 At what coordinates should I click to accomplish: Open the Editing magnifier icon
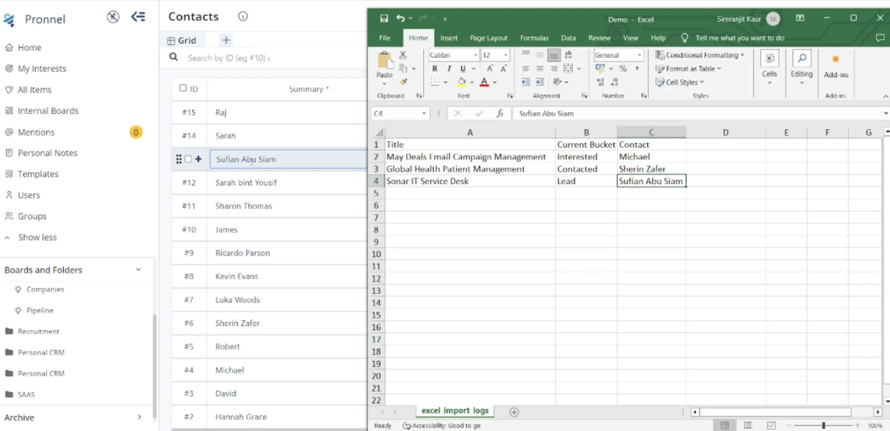(x=802, y=58)
